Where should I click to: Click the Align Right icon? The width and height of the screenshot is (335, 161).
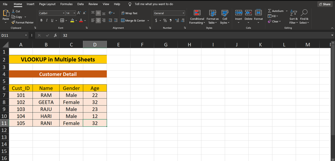(104, 20)
